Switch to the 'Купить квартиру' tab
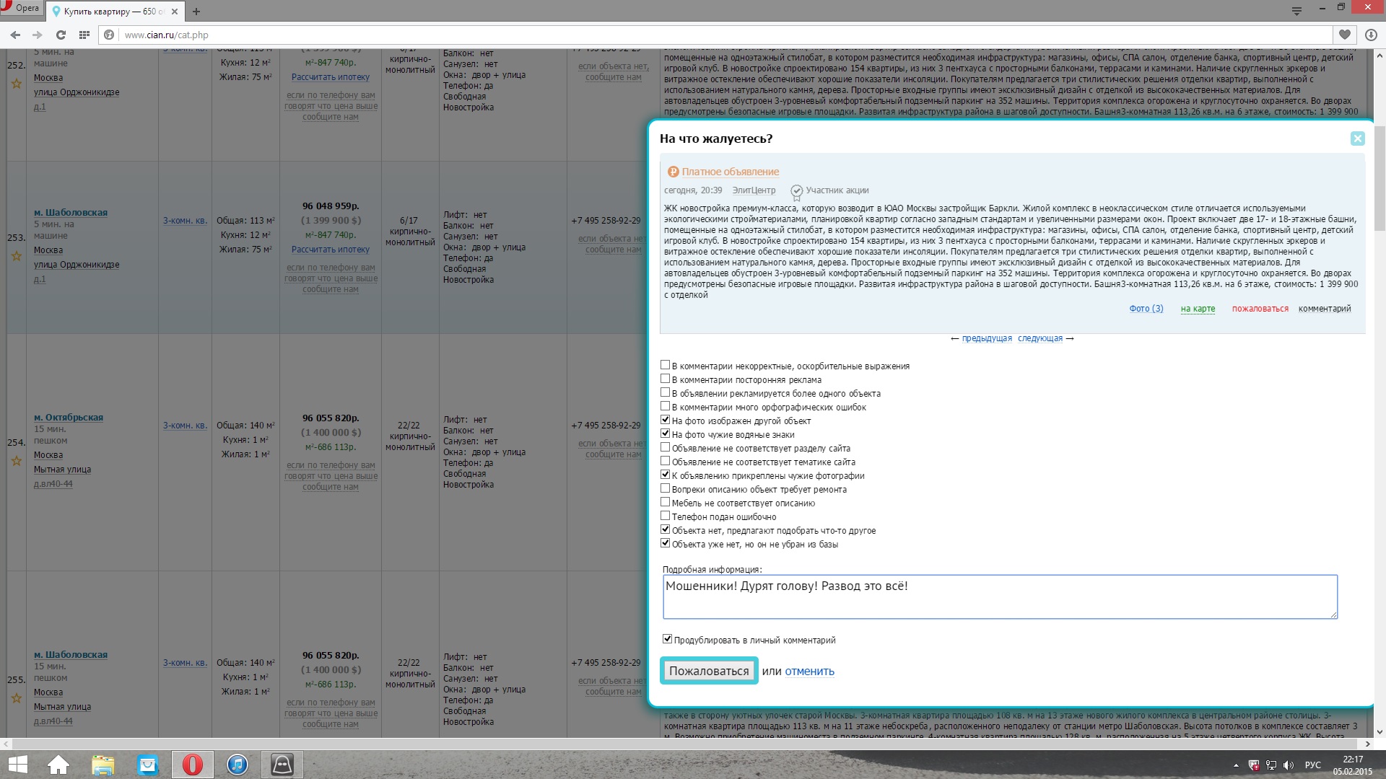 (108, 12)
